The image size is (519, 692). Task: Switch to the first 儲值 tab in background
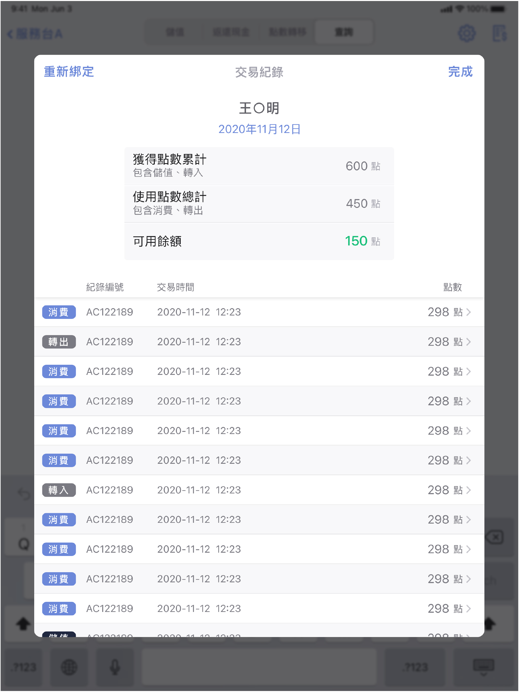tap(175, 32)
